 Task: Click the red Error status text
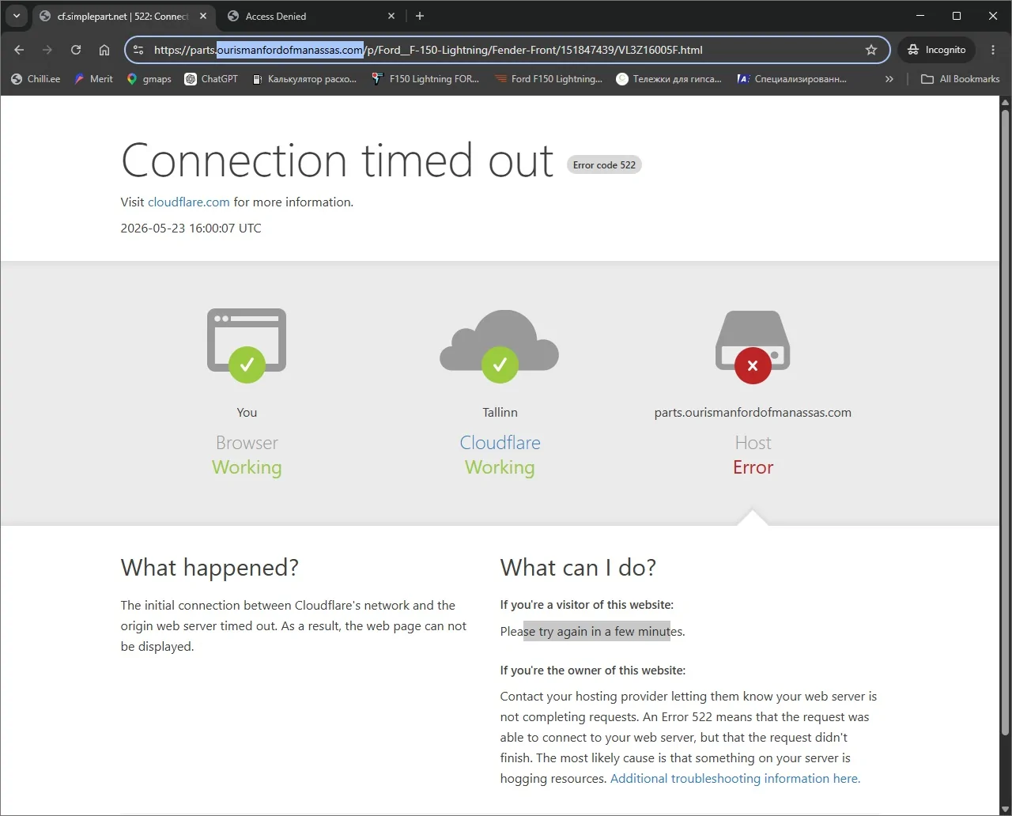tap(753, 467)
